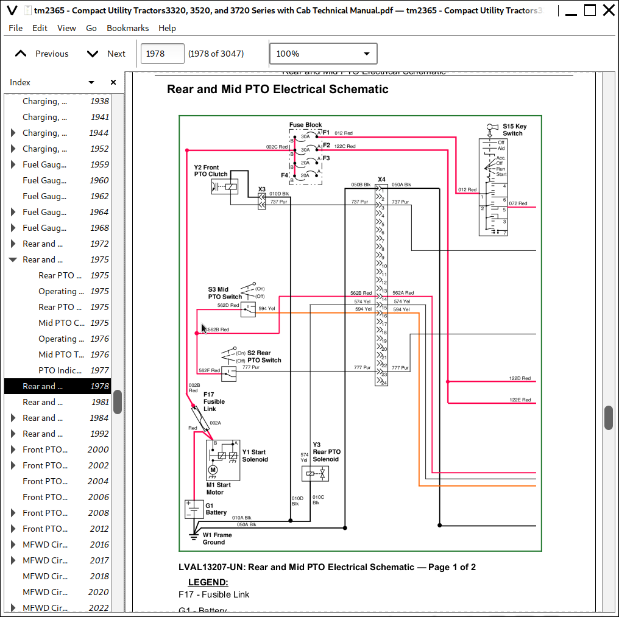Expand the Charging entry for page 1952
This screenshot has width=619, height=617.
tap(13, 149)
